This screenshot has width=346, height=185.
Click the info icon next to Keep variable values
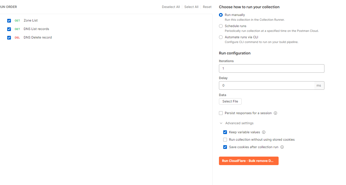(x=263, y=132)
